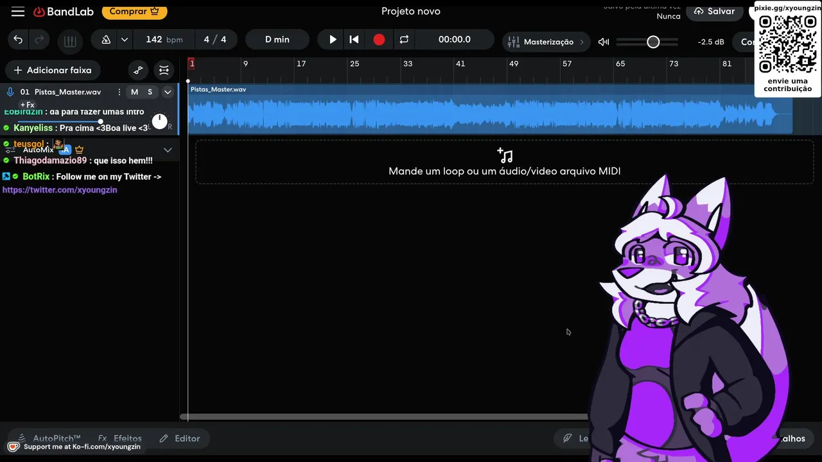Select the Pistas_Master.wav track microphone icon
Image resolution: width=822 pixels, height=462 pixels.
point(10,92)
